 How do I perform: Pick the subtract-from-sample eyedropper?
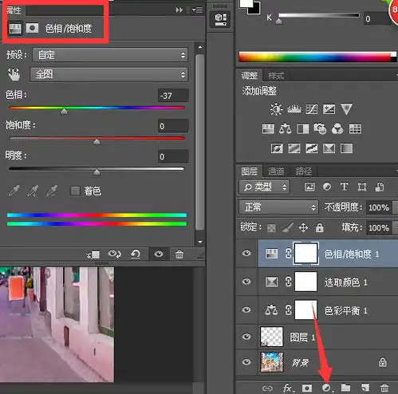coord(51,191)
